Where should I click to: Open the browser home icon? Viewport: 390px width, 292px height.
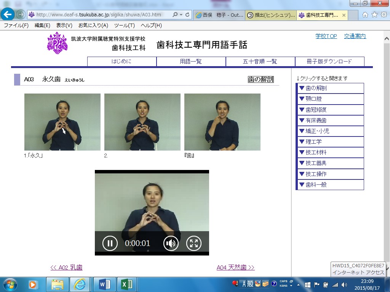click(365, 15)
